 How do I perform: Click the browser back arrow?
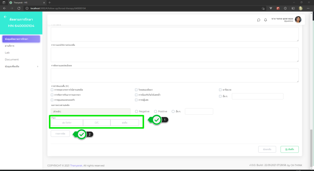[x=4, y=8]
